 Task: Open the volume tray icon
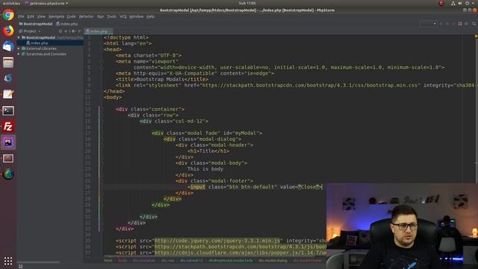pyautogui.click(x=460, y=3)
